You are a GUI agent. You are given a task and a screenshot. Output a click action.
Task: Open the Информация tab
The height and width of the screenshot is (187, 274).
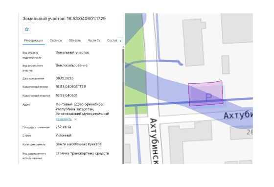point(34,40)
